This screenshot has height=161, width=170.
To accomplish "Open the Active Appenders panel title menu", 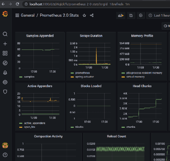I will pyautogui.click(x=40, y=86).
